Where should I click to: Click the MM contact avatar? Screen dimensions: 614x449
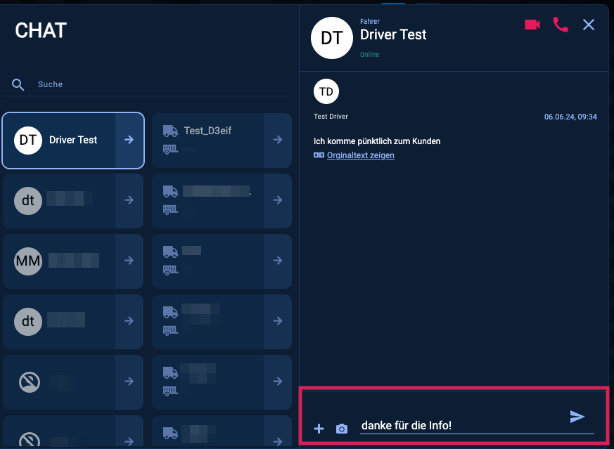(28, 261)
